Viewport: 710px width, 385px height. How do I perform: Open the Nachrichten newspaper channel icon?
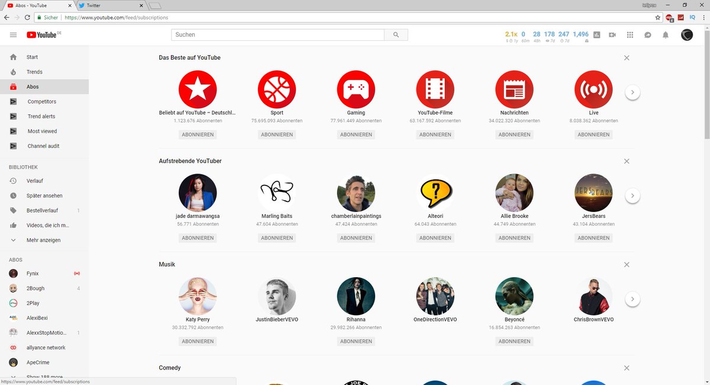coord(514,89)
